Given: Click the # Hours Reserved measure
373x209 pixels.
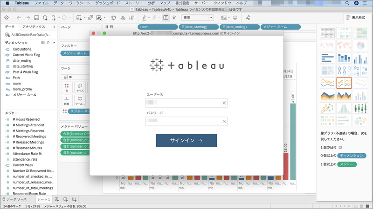Looking at the screenshot, I should pyautogui.click(x=26, y=119).
